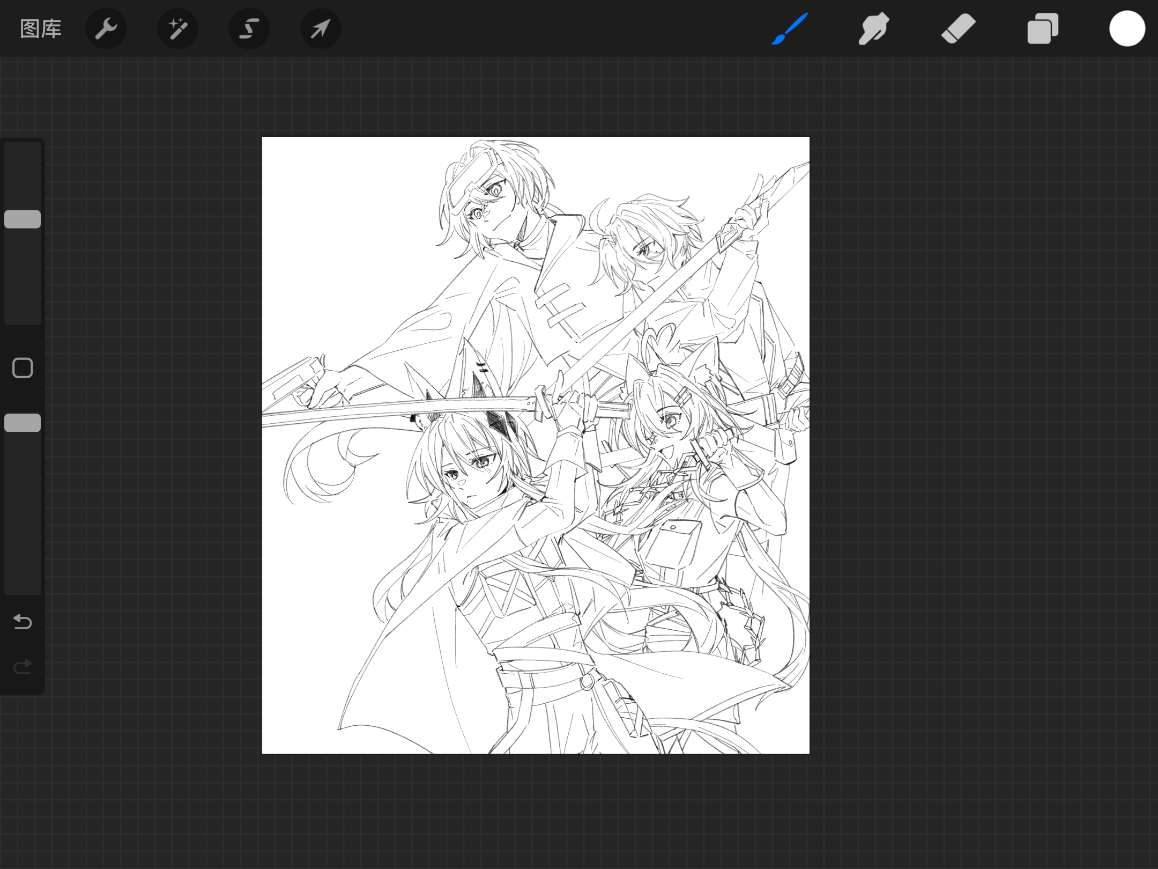Open the white active color swatch

[x=1127, y=29]
